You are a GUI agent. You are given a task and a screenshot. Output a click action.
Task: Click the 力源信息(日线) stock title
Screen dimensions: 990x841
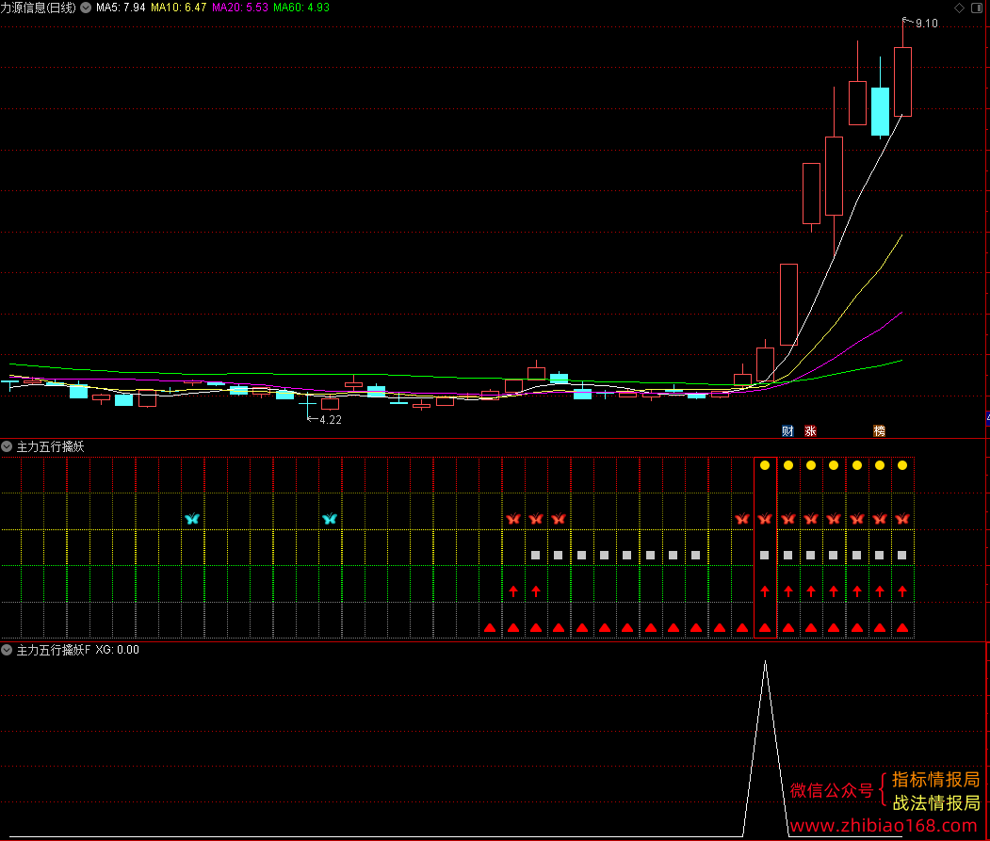pyautogui.click(x=38, y=8)
